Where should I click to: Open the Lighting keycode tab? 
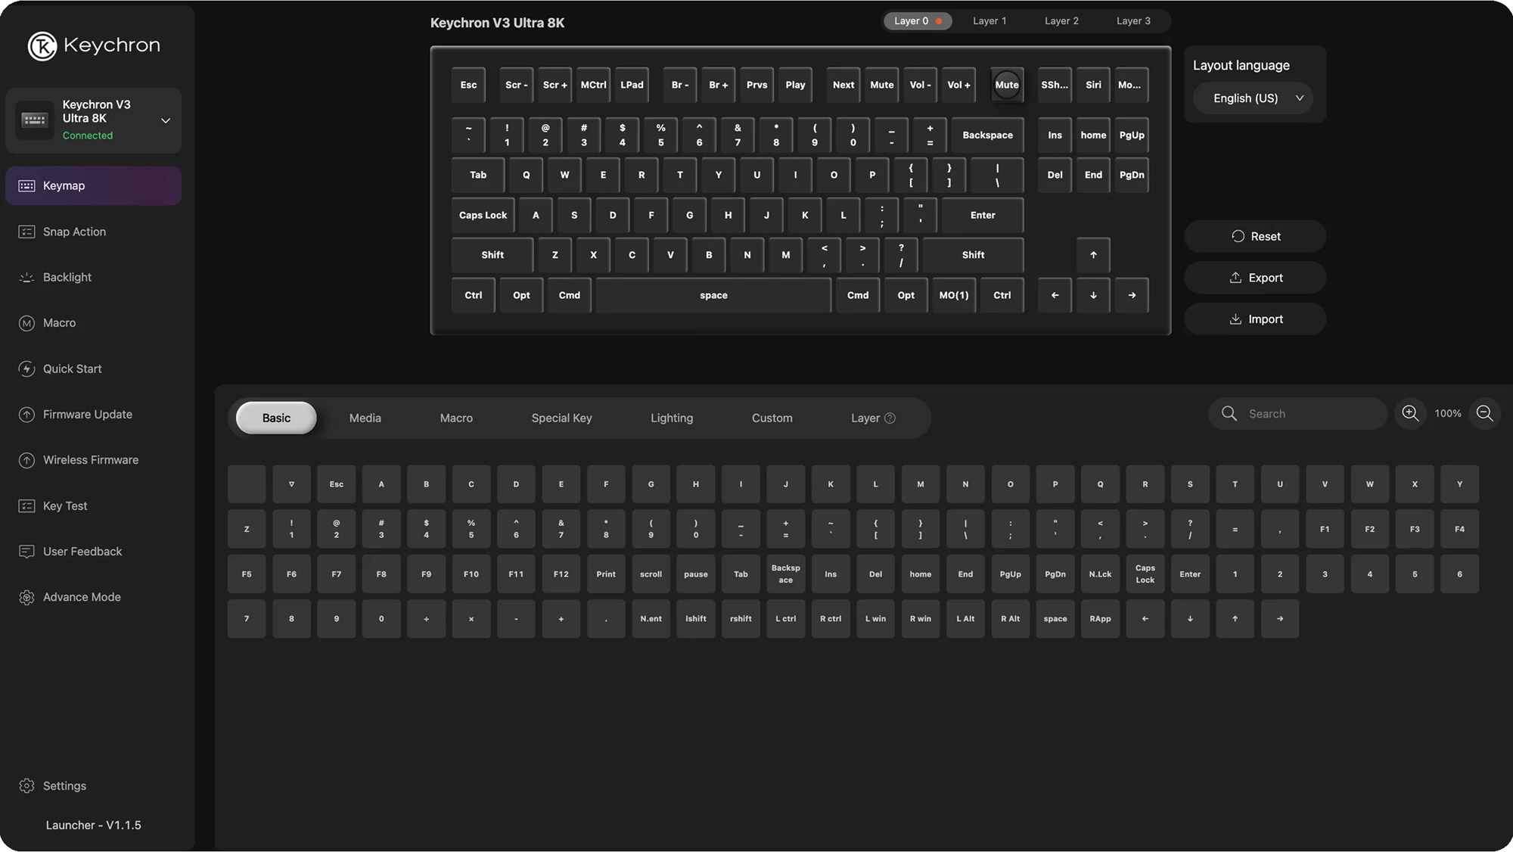coord(672,418)
